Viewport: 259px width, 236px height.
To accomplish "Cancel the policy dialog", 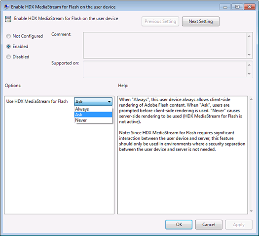I will coord(209,225).
